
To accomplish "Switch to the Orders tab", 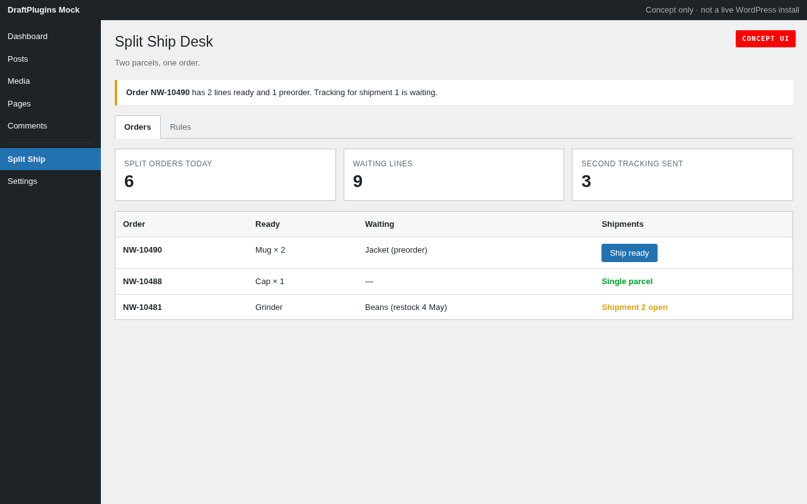I will coord(137,127).
